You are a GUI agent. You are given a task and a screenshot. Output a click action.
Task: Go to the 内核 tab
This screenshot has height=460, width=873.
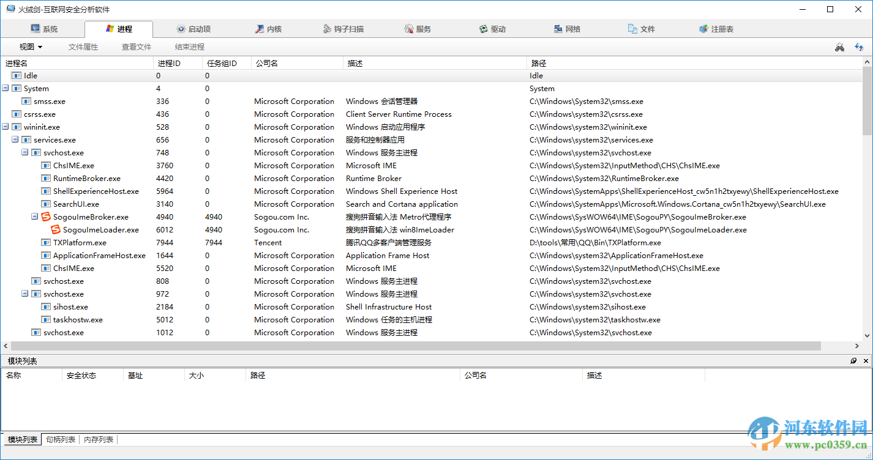(x=268, y=29)
